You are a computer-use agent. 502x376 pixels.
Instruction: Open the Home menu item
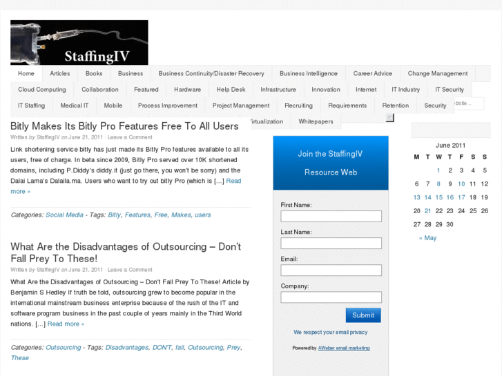pos(26,74)
